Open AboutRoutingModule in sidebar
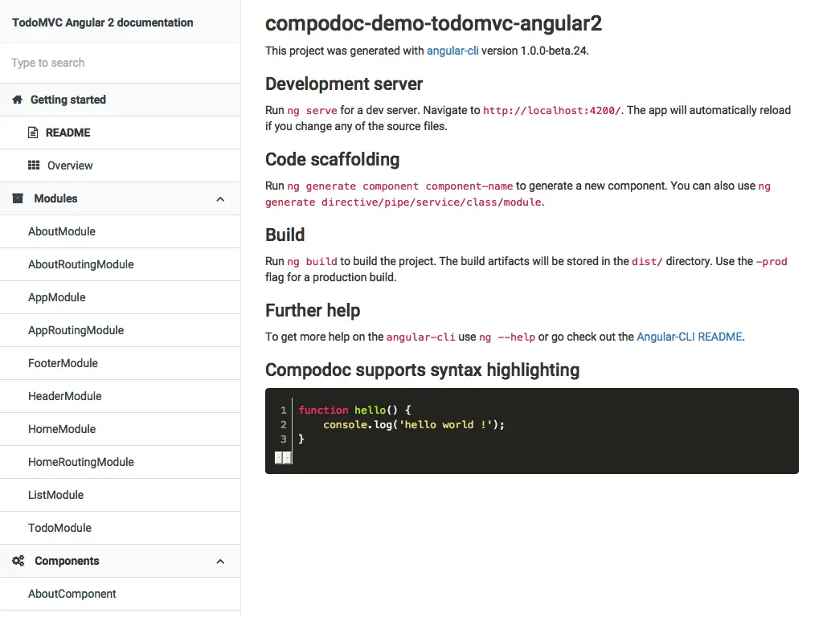Viewport: 823px width, 617px height. pos(121,264)
